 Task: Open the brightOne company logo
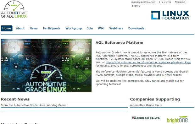click(177, 120)
